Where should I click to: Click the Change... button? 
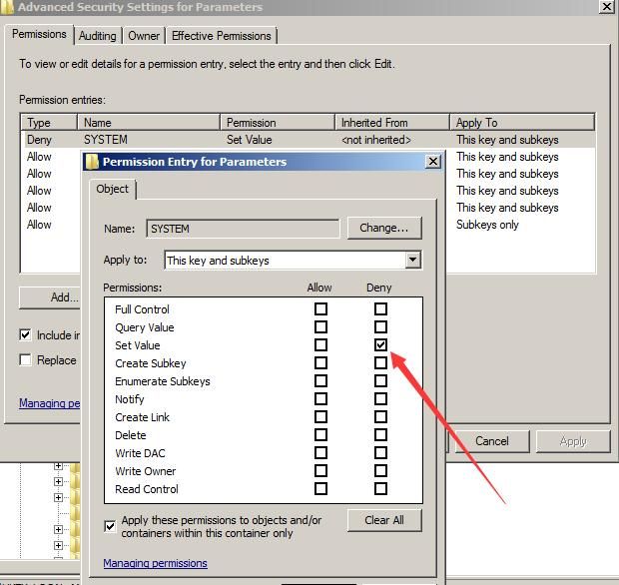pyautogui.click(x=384, y=228)
